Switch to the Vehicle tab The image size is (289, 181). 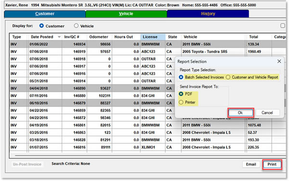click(x=126, y=14)
